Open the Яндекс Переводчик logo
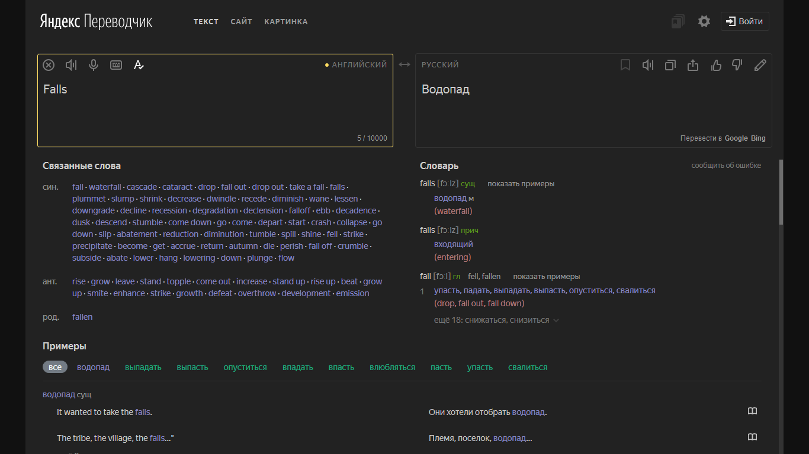This screenshot has width=809, height=454. coord(96,21)
